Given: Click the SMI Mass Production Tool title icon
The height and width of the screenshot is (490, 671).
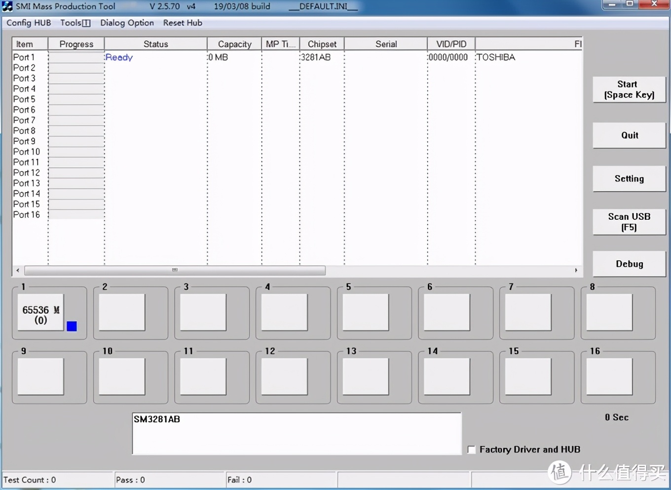Looking at the screenshot, I should click(7, 6).
